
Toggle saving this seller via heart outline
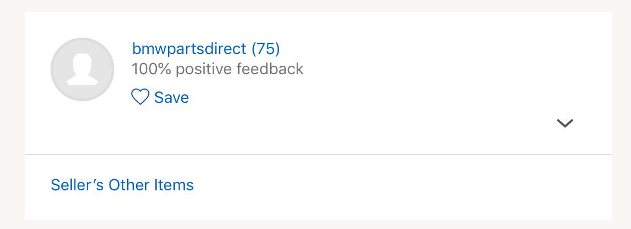140,97
